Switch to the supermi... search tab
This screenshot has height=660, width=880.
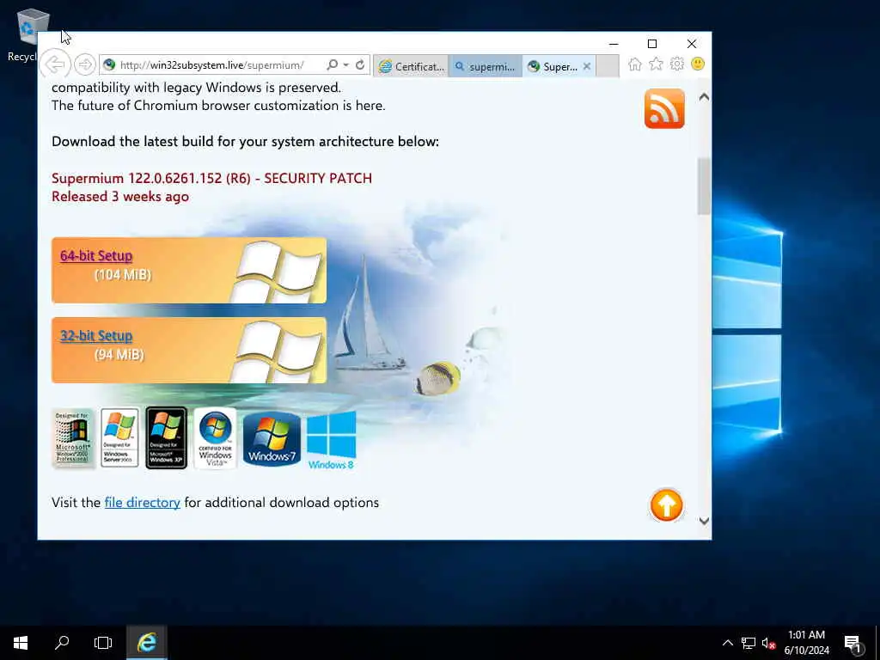[486, 66]
